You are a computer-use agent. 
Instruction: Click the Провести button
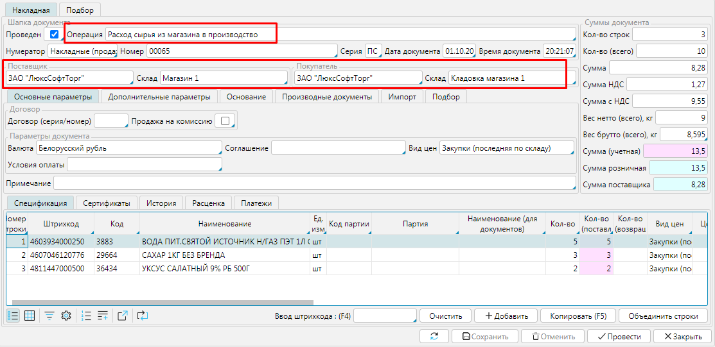pyautogui.click(x=619, y=337)
